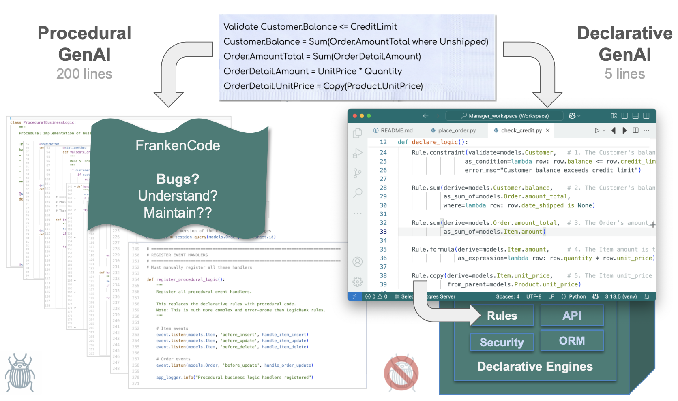Open the Source Control view
This screenshot has height=401, width=678.
[x=357, y=173]
